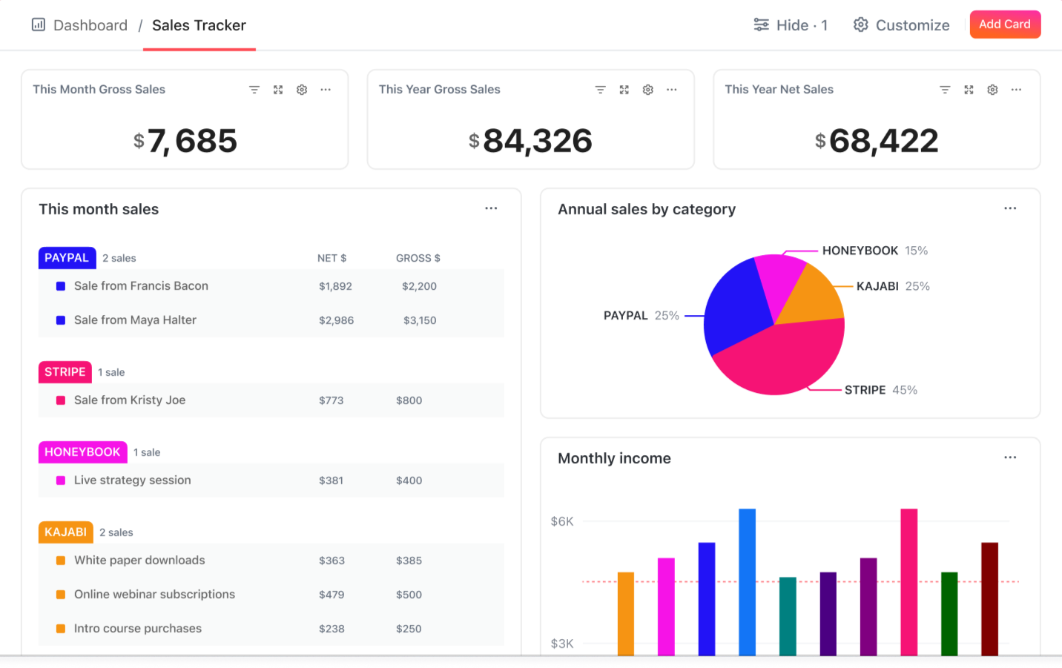Expand This Year Net Sales card to fullscreen
Image resolution: width=1062 pixels, height=668 pixels.
tap(969, 89)
